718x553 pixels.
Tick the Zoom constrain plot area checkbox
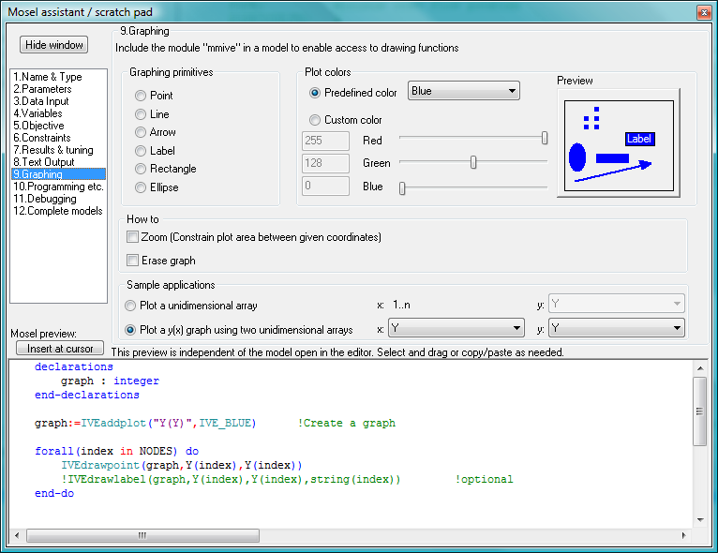tap(132, 237)
